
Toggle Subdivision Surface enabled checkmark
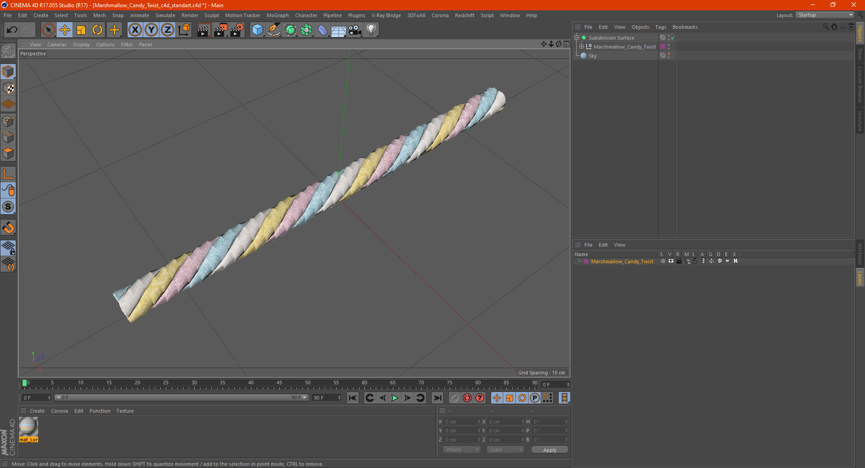673,38
